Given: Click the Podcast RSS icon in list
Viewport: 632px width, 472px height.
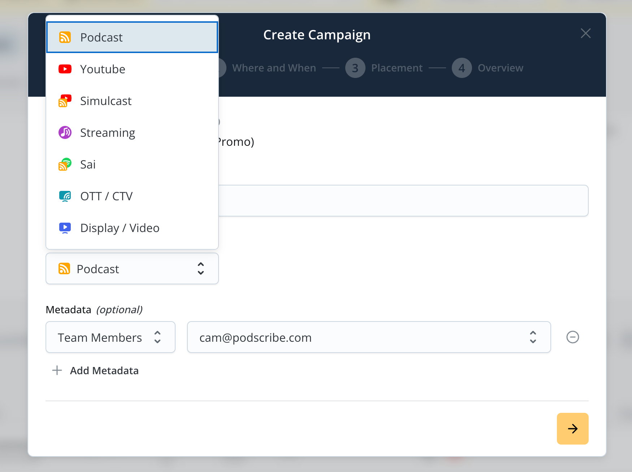Looking at the screenshot, I should [x=65, y=37].
